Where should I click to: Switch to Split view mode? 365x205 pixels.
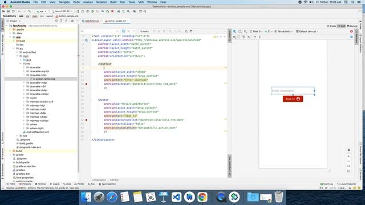tap(342, 26)
